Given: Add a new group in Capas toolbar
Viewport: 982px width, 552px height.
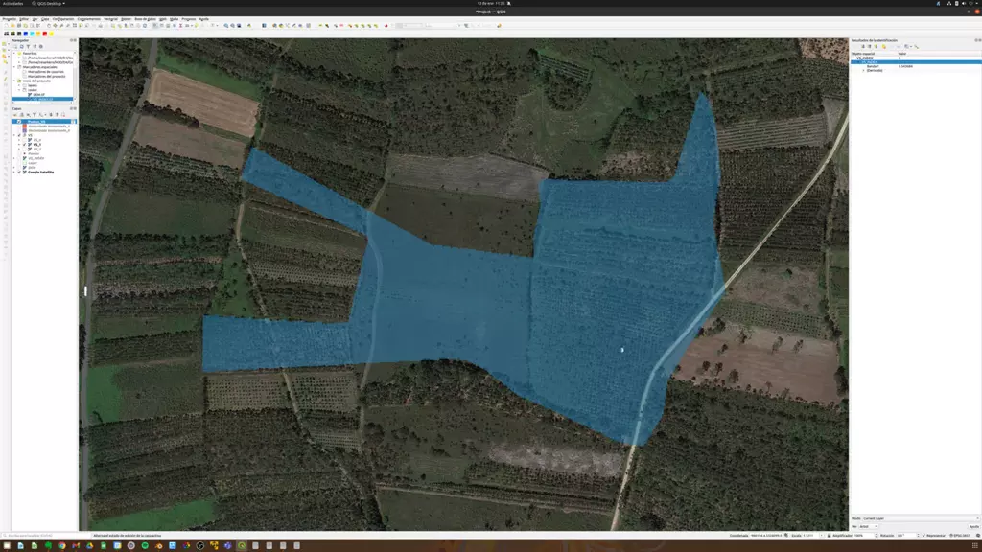Looking at the screenshot, I should point(22,115).
